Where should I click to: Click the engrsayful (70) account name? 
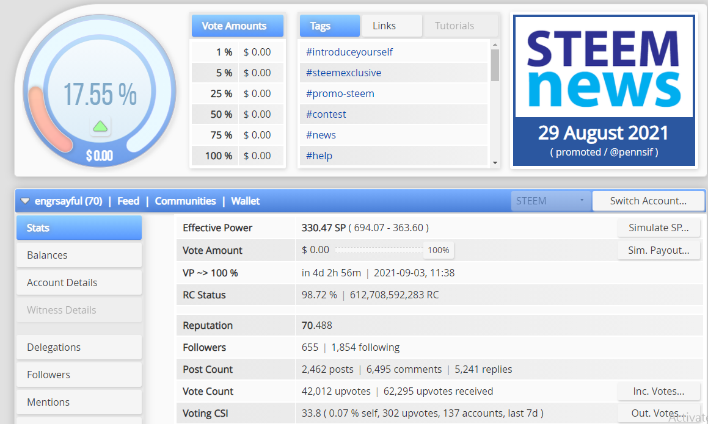click(68, 201)
